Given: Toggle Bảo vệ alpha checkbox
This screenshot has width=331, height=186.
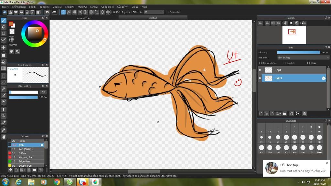Looking at the screenshot, I should (260, 63).
